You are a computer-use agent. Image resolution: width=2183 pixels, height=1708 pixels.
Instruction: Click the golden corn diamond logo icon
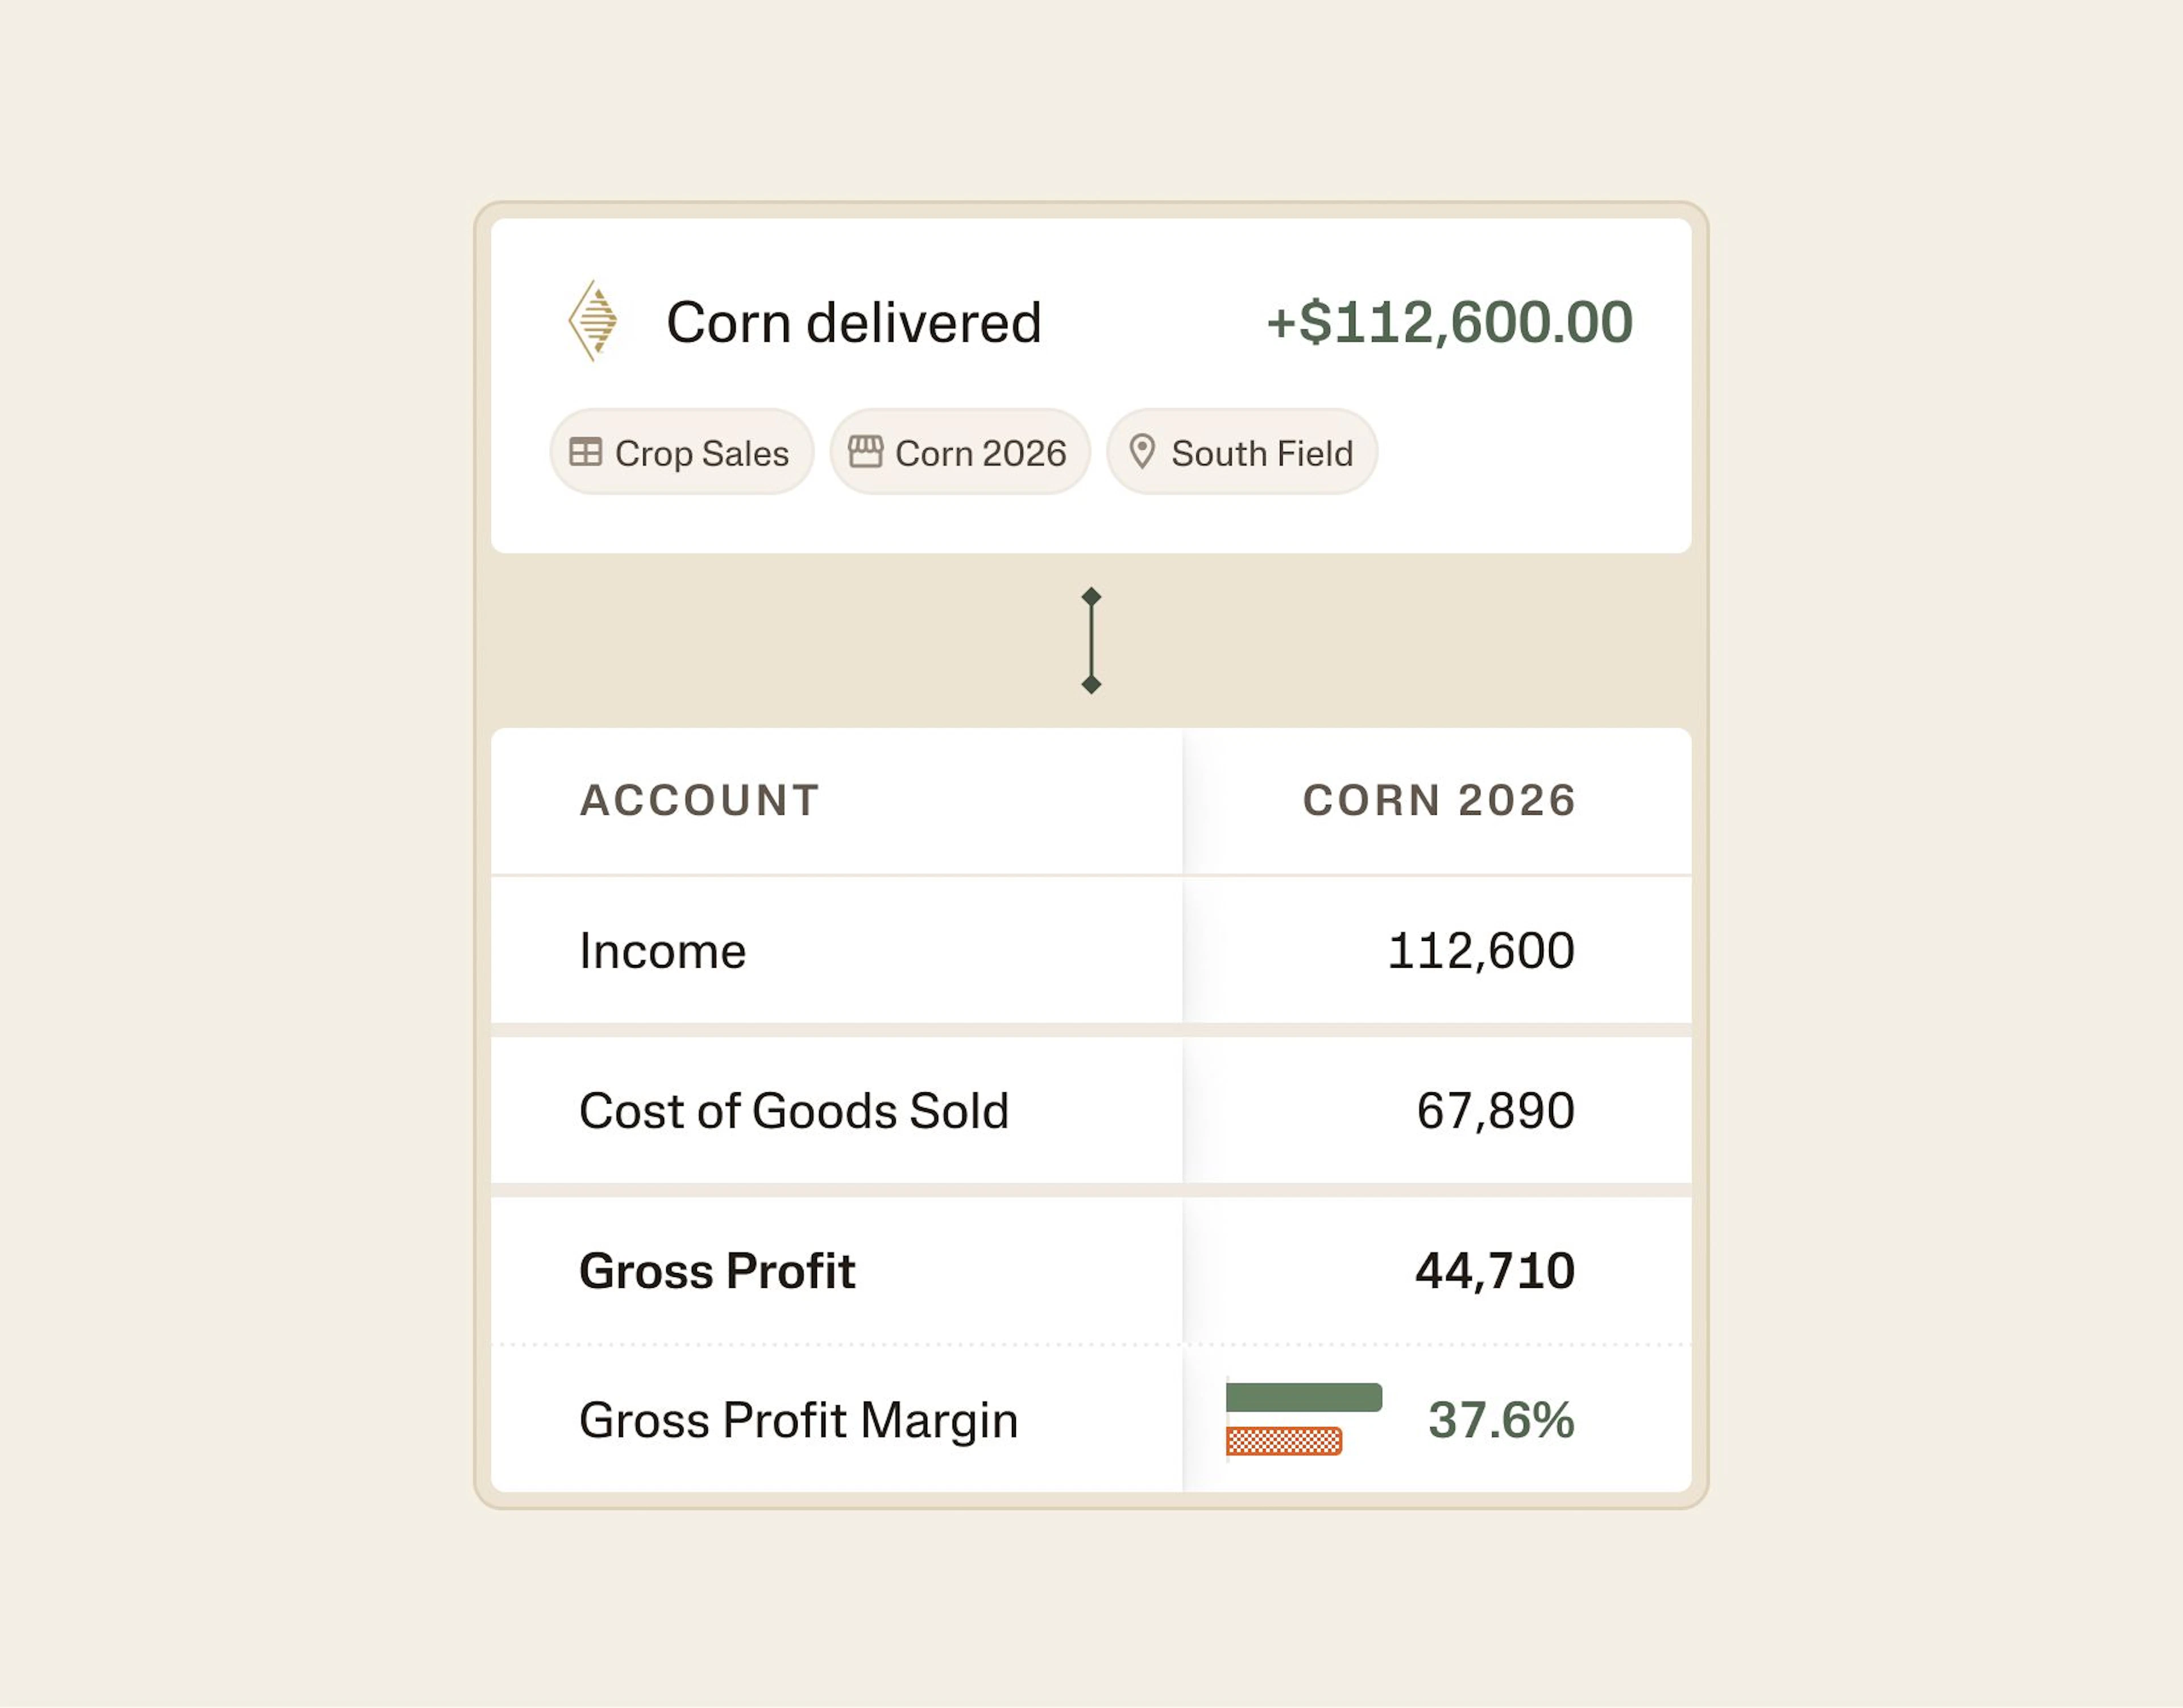[593, 321]
